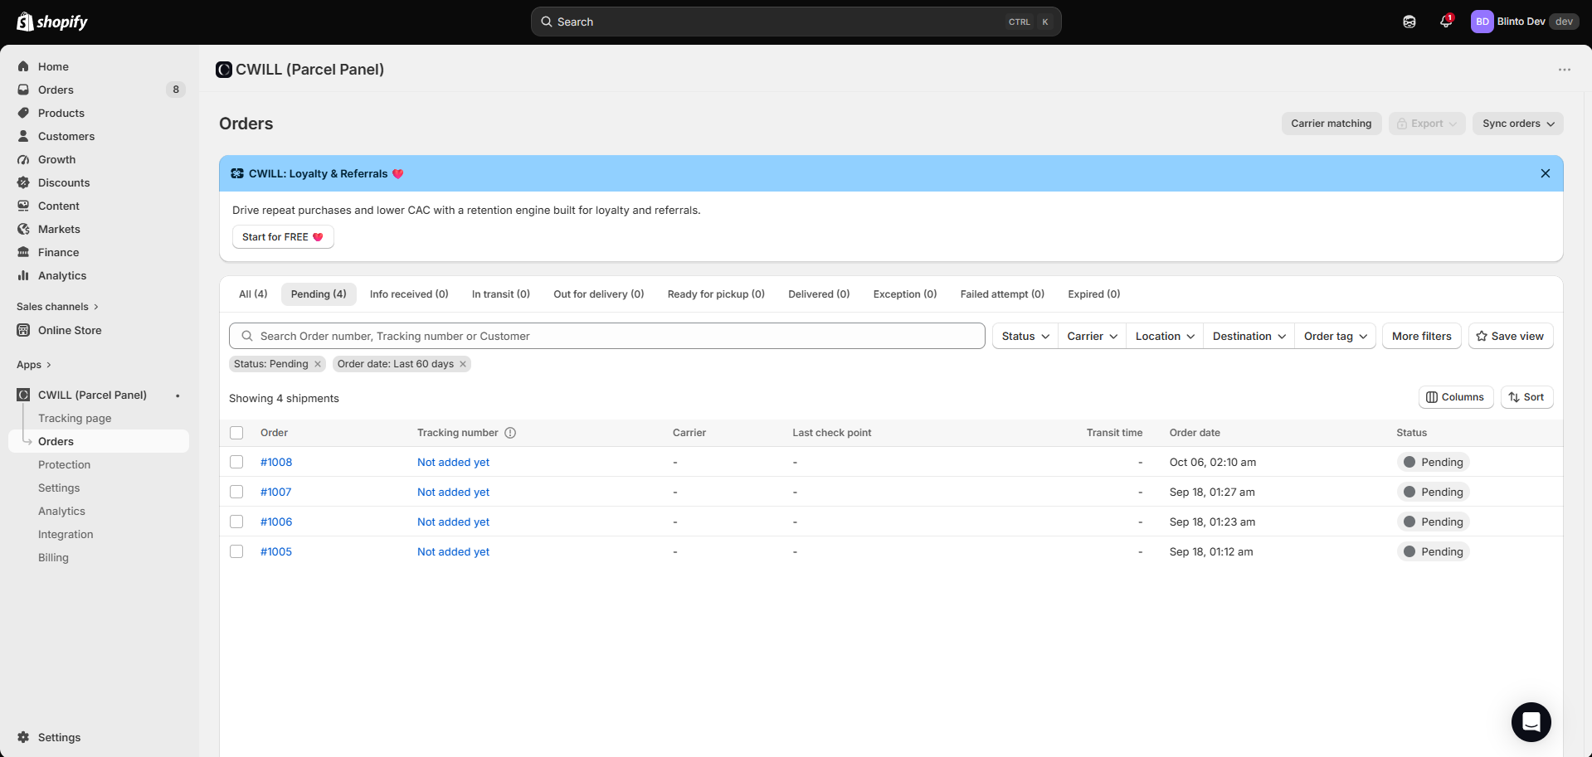The image size is (1592, 757).
Task: Expand the Location filter dropdown
Action: pos(1165,336)
